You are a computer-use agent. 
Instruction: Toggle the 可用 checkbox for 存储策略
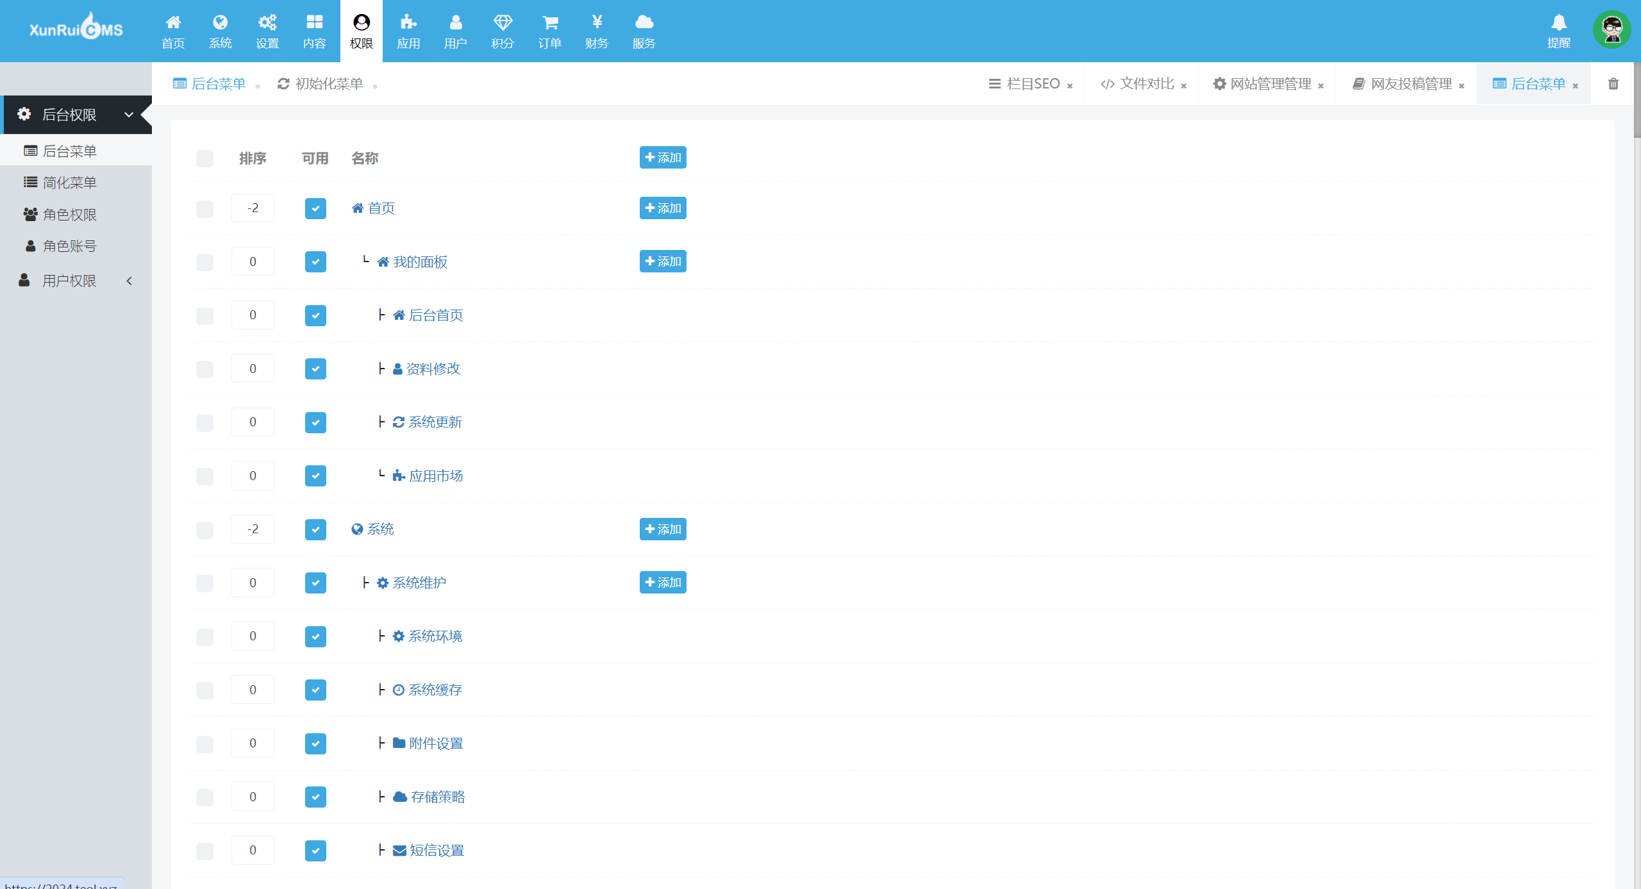coord(315,797)
